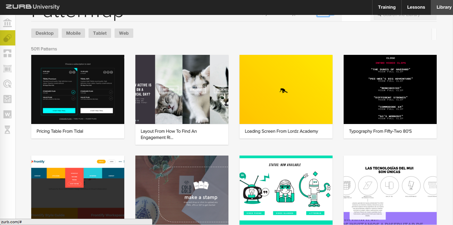The height and width of the screenshot is (225, 453).
Task: Apply the Web filter
Action: [124, 33]
